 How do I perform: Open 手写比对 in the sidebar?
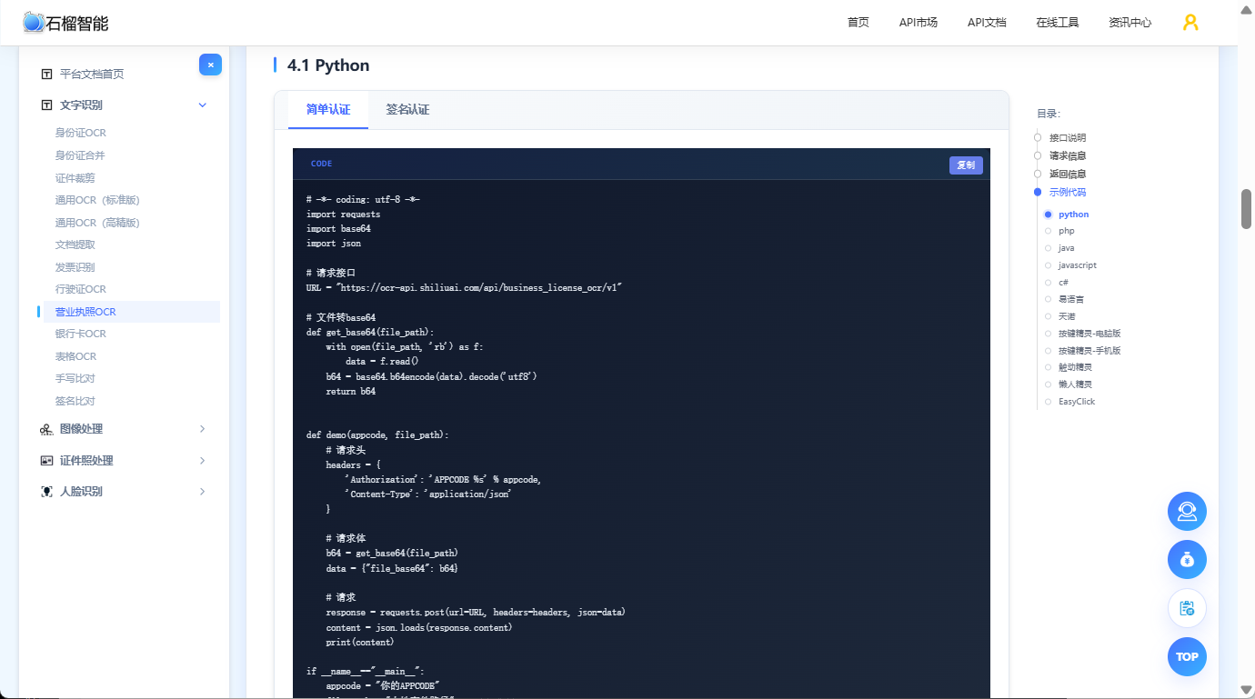pos(75,378)
